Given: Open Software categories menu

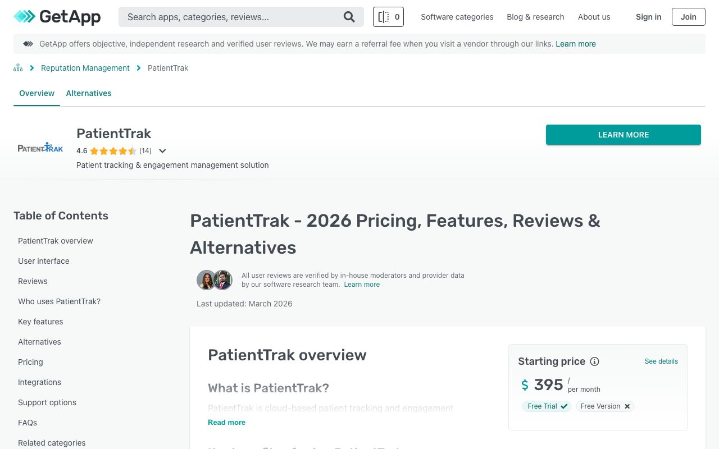Looking at the screenshot, I should (x=457, y=17).
